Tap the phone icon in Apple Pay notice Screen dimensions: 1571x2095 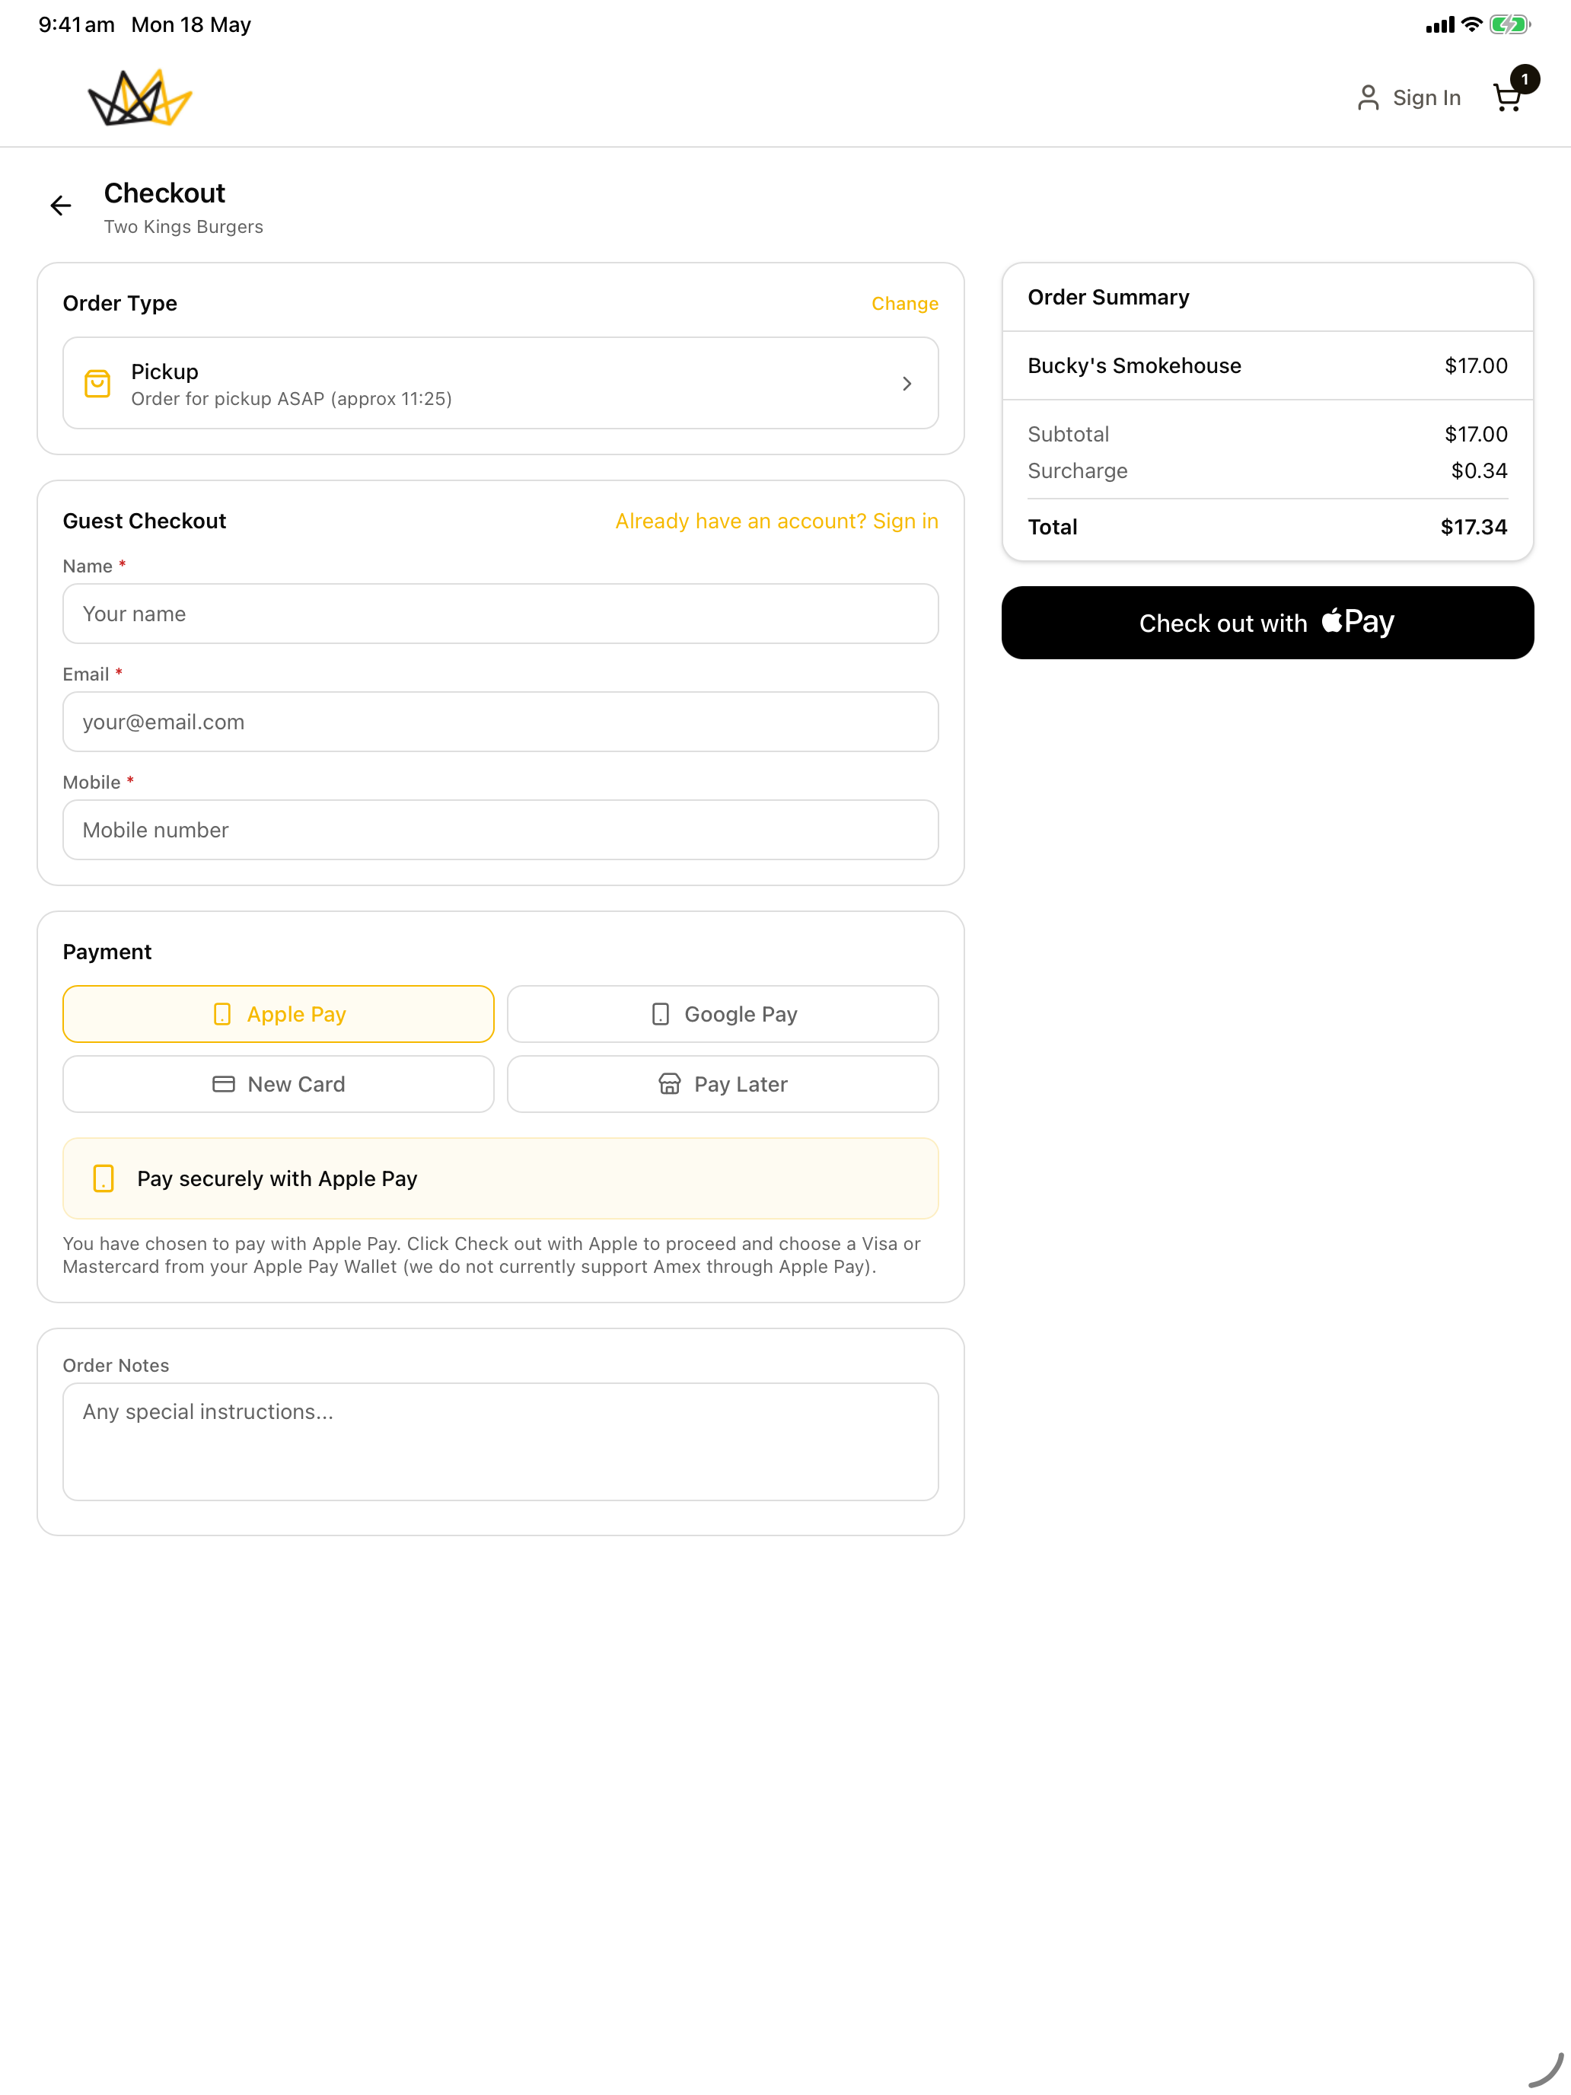pyautogui.click(x=104, y=1178)
